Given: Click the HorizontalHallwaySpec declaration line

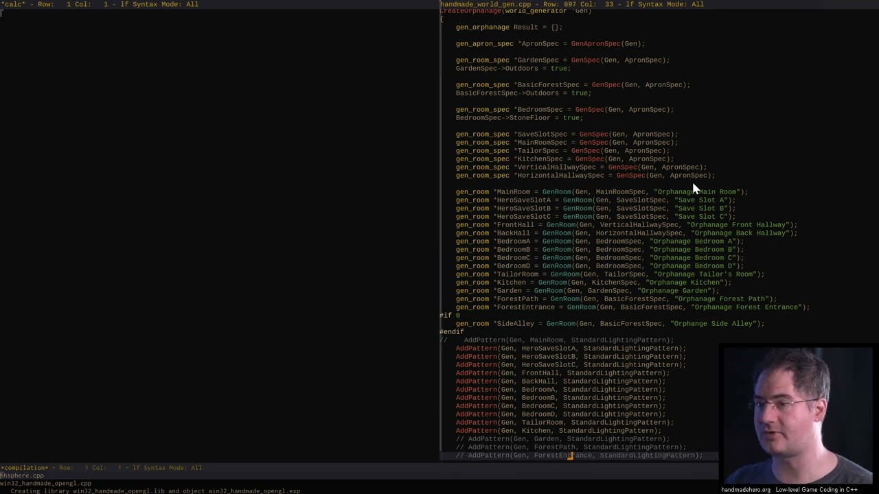Looking at the screenshot, I should point(585,176).
